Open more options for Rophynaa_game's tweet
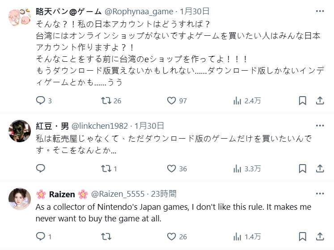Viewport: 334px width, 250px height. [320, 12]
